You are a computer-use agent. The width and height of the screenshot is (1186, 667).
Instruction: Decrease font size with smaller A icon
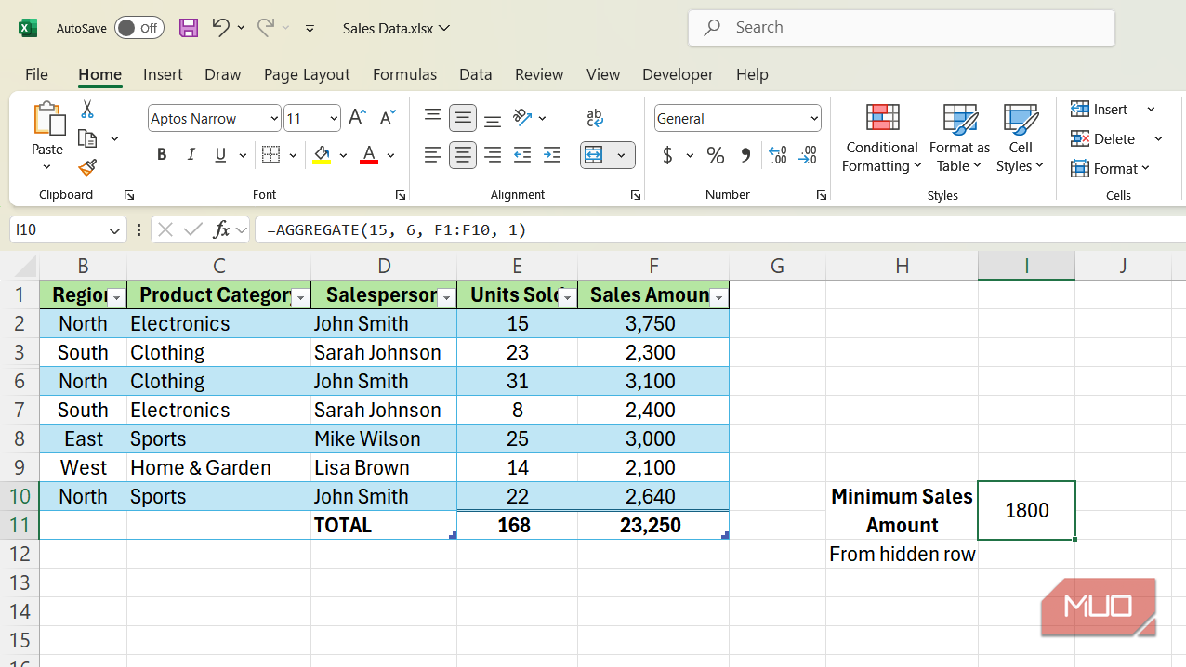pos(389,118)
